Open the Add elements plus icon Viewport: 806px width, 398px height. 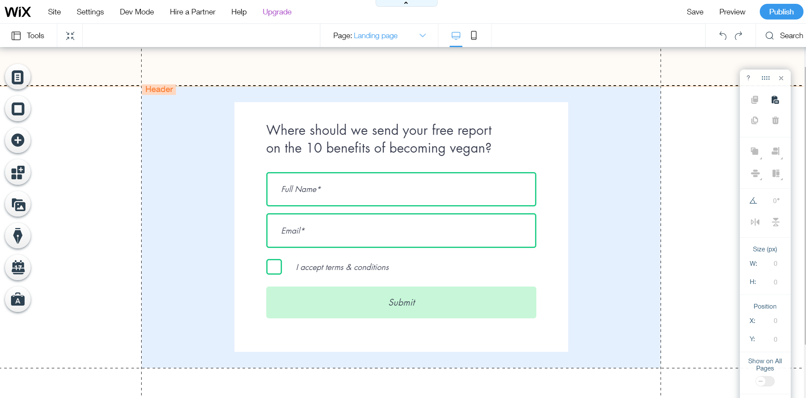pos(18,140)
